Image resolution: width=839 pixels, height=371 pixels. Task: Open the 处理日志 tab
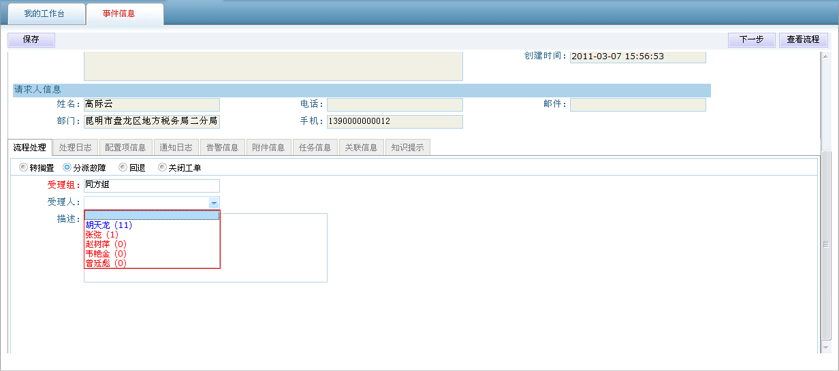(x=75, y=148)
